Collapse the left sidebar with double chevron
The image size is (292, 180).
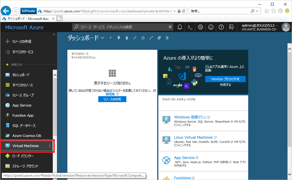click(54, 34)
